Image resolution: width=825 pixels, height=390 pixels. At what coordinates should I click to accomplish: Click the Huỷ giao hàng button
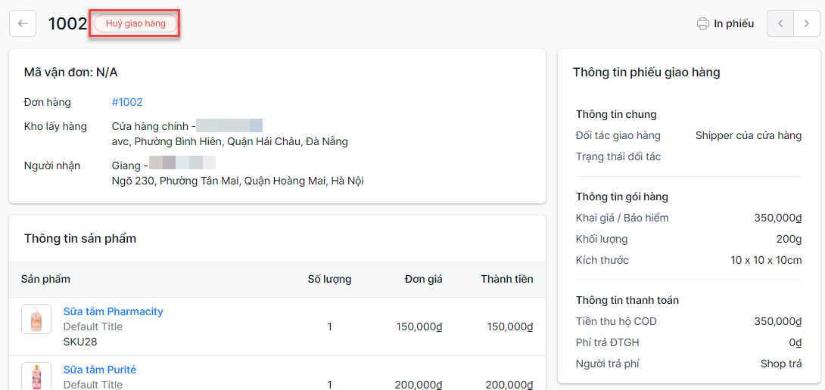[x=135, y=23]
